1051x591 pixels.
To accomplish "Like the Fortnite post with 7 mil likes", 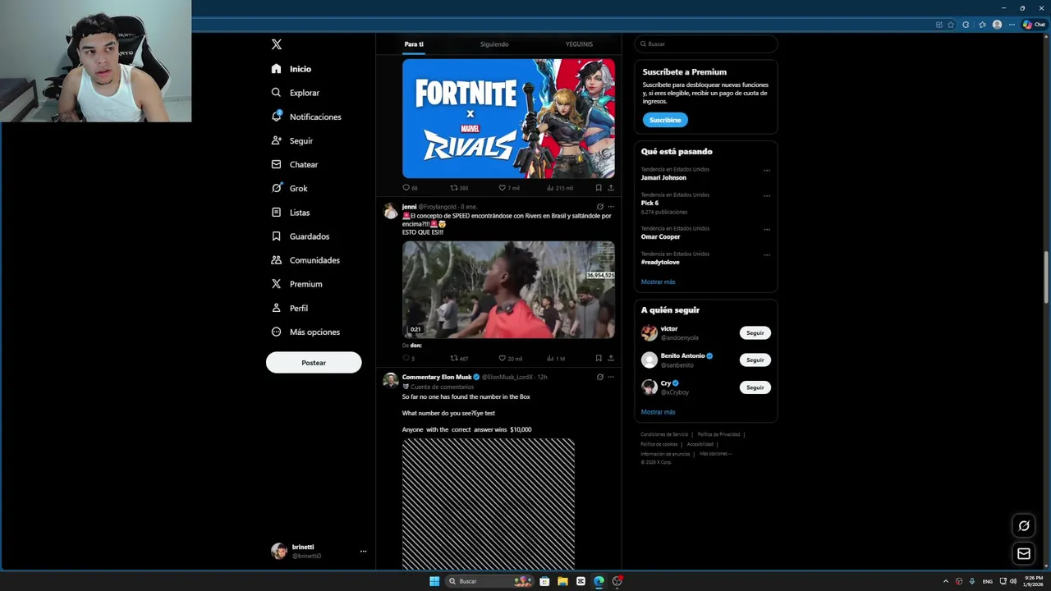I will 509,188.
